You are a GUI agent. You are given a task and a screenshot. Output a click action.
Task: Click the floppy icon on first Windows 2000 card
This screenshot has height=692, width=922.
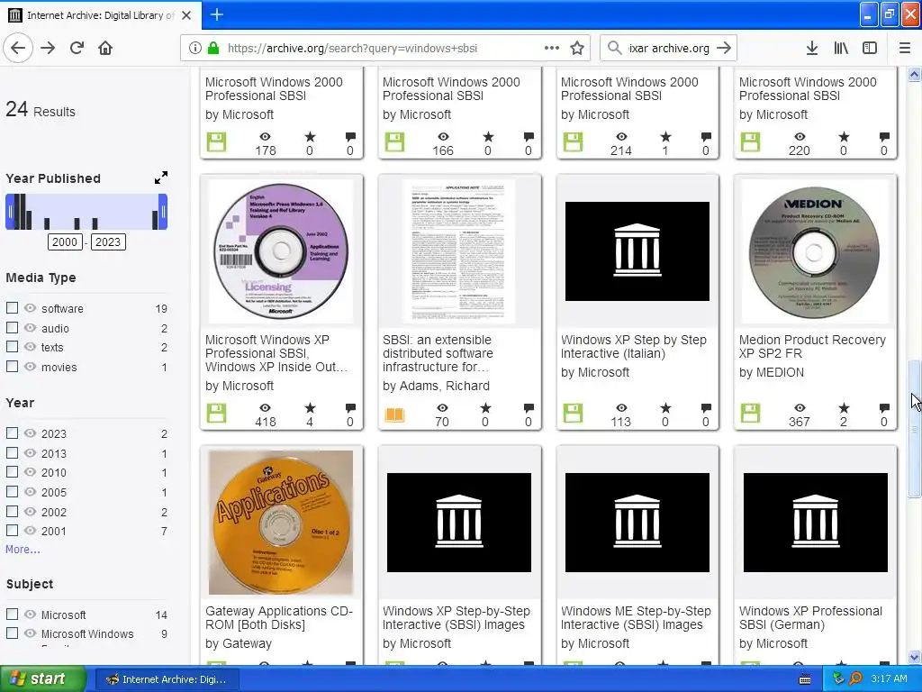click(x=216, y=141)
